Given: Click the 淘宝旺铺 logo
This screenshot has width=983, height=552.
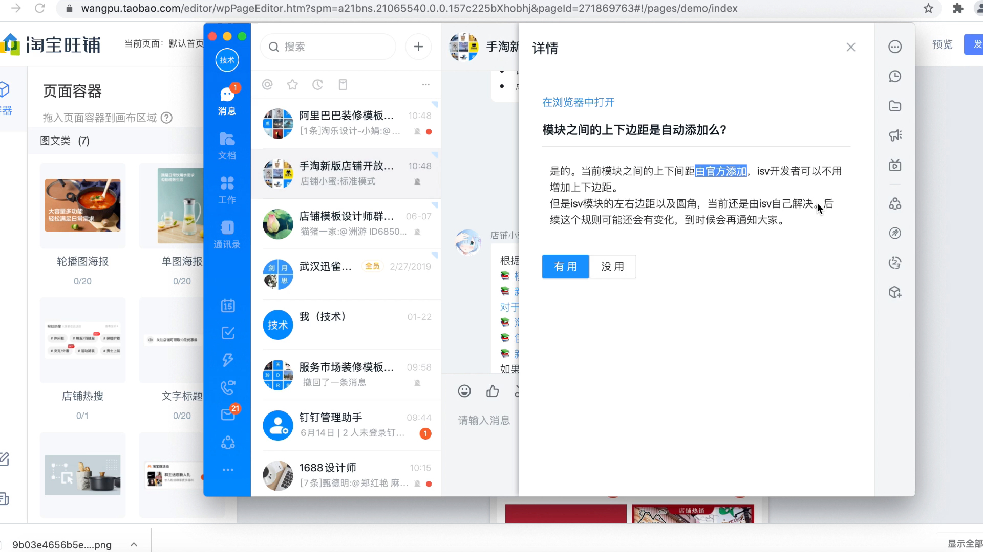Looking at the screenshot, I should 51,44.
